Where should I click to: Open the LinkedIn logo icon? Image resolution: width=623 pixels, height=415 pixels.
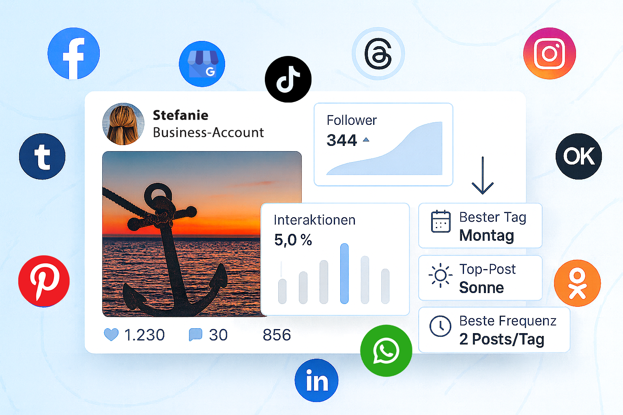(316, 380)
